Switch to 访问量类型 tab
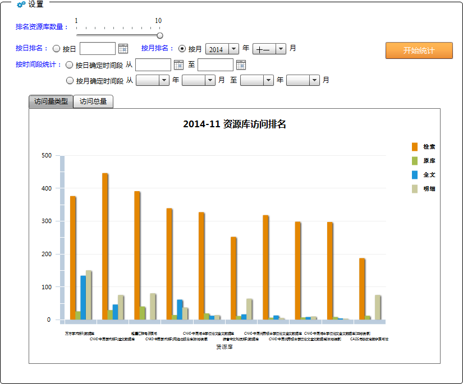This screenshot has width=463, height=384. click(51, 101)
